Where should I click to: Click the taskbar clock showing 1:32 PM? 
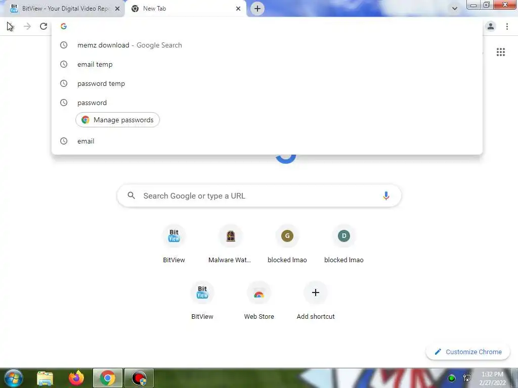pos(492,378)
